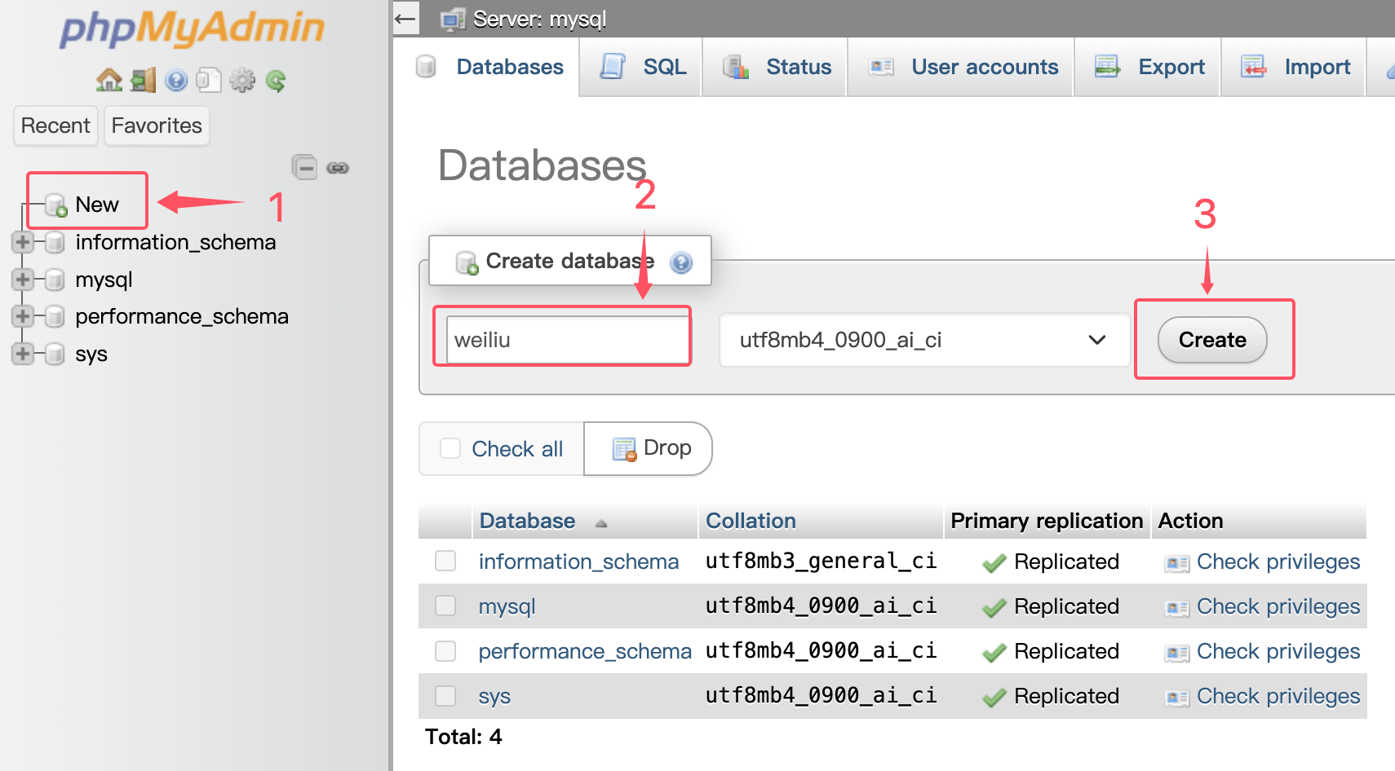Click the Create button
The height and width of the screenshot is (771, 1395).
(x=1212, y=340)
